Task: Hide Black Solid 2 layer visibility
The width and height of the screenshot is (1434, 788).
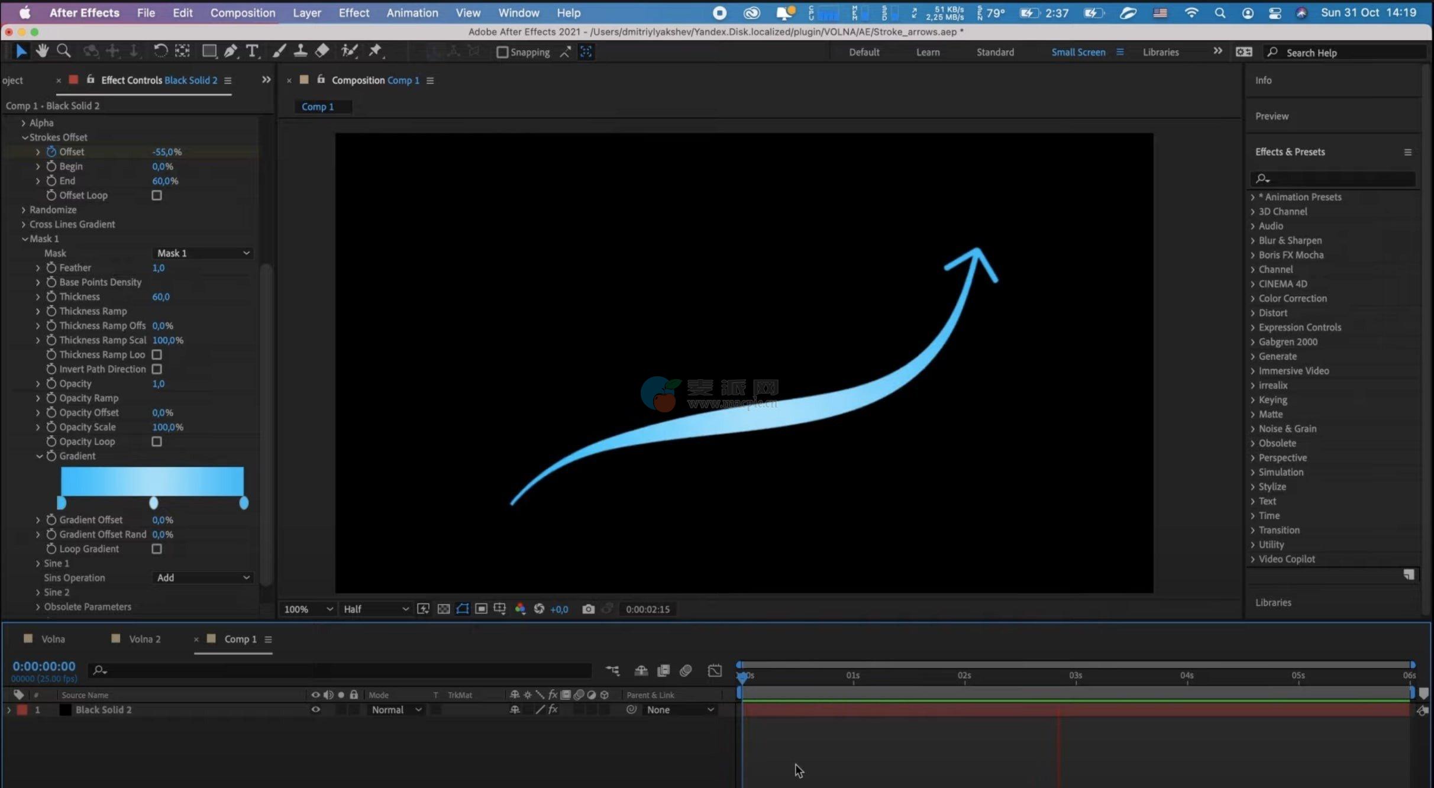Action: [x=315, y=709]
